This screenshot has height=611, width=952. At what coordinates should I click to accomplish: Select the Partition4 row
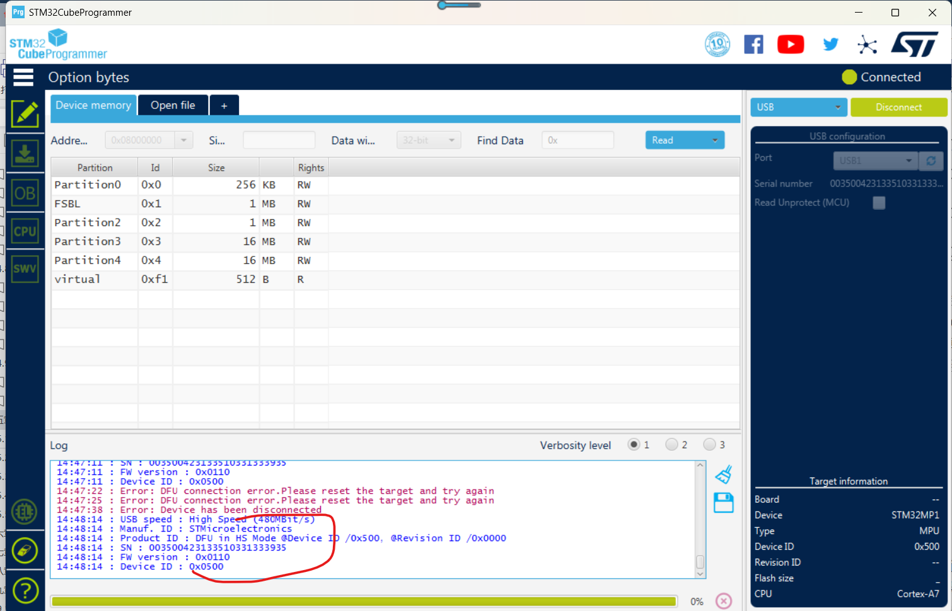pos(395,260)
